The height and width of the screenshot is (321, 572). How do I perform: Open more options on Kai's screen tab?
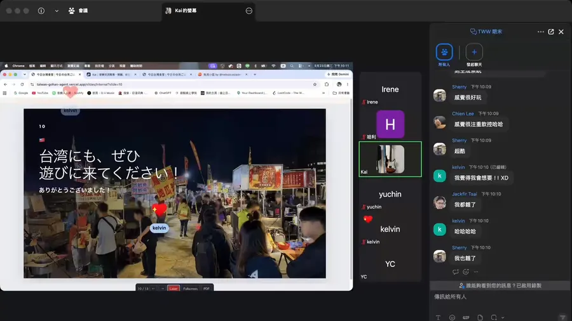coord(249,11)
